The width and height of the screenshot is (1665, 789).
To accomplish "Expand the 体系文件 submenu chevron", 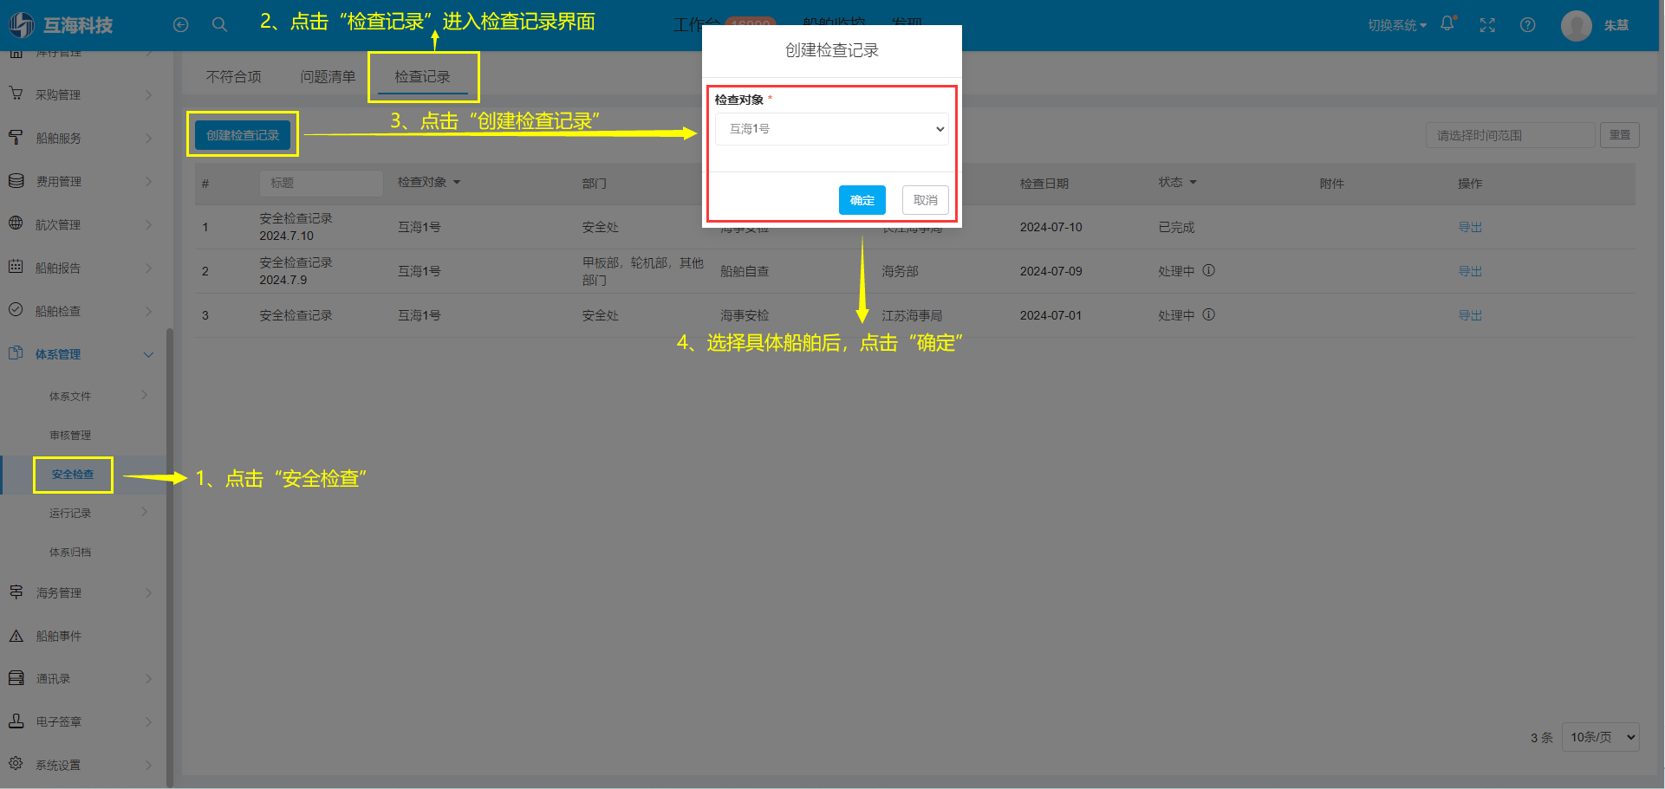I will click(145, 395).
